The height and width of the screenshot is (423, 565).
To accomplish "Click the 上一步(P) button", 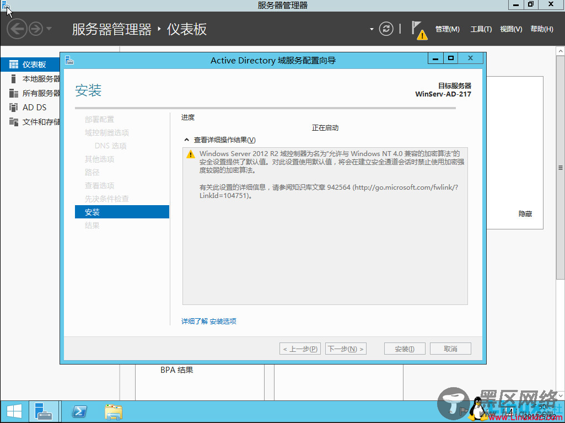I will (x=300, y=349).
